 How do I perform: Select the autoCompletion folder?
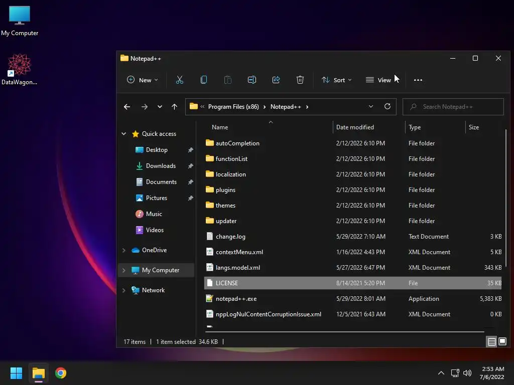237,143
